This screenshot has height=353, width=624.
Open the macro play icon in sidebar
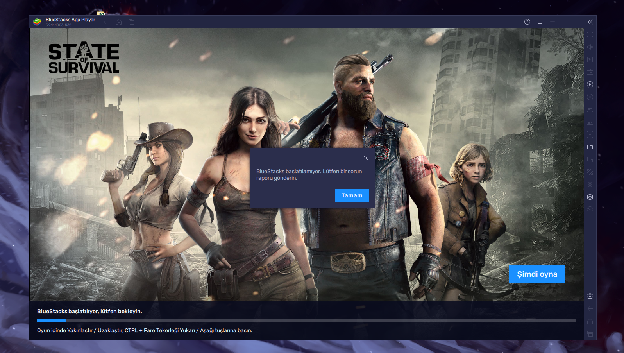click(590, 84)
